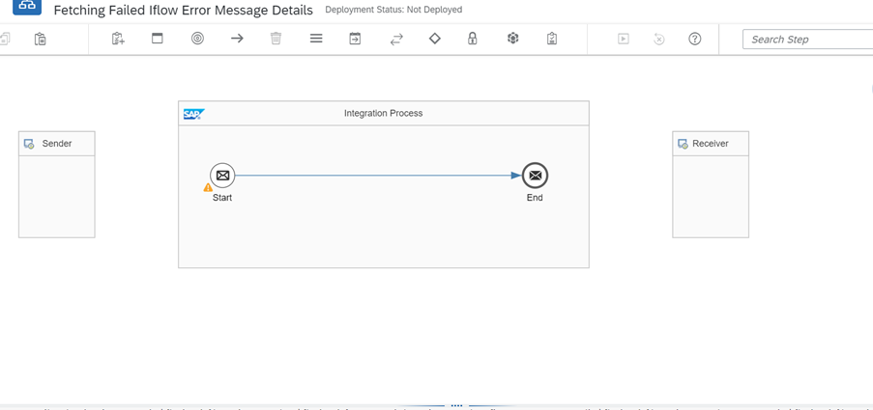
Task: Select the Start message event
Action: [222, 176]
